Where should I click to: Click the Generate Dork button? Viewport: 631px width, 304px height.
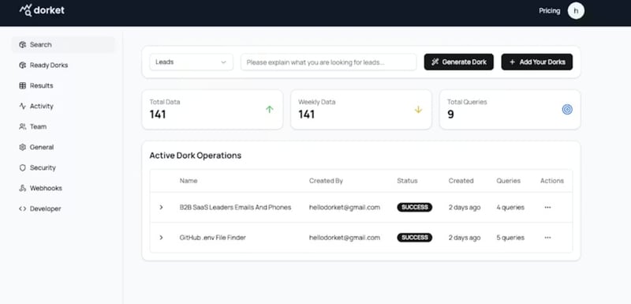459,62
